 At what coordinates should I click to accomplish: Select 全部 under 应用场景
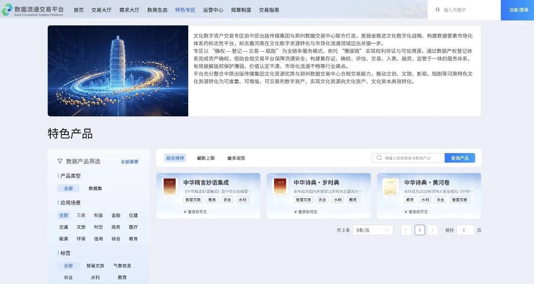[63, 216]
